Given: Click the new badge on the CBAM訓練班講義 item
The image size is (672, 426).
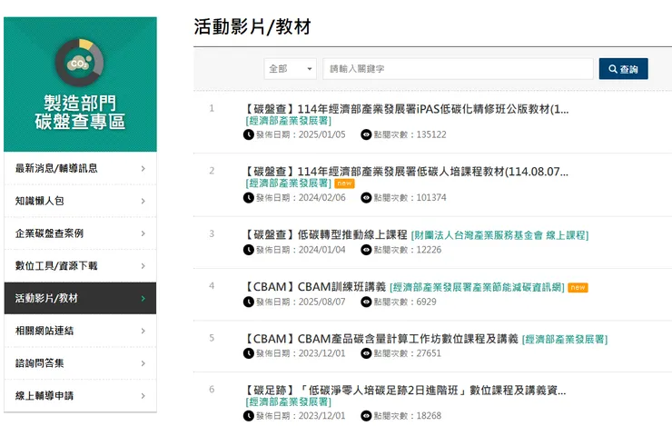Looking at the screenshot, I should pyautogui.click(x=578, y=288).
